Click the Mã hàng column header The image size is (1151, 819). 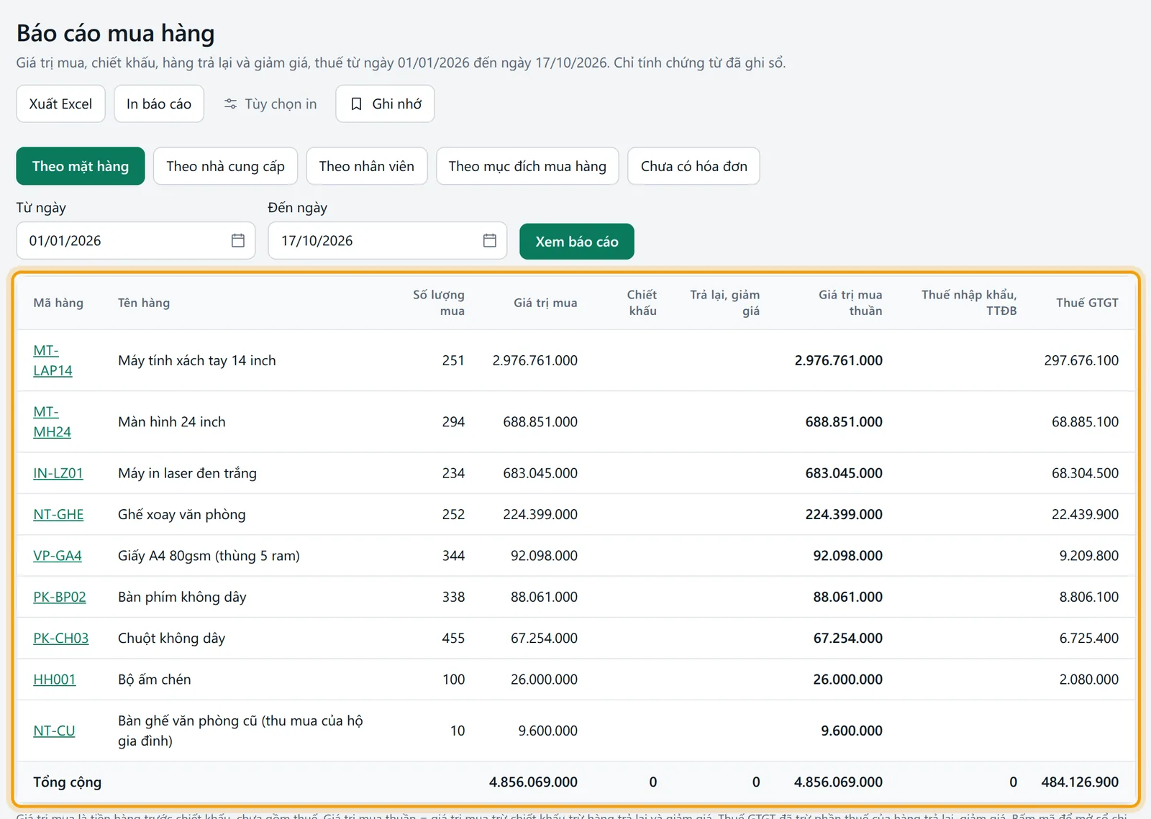pyautogui.click(x=58, y=303)
